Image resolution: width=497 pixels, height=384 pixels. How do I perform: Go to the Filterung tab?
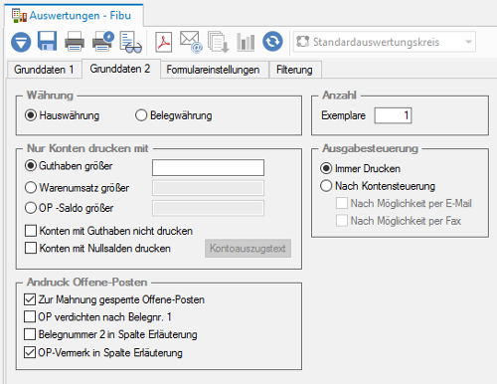pyautogui.click(x=294, y=70)
